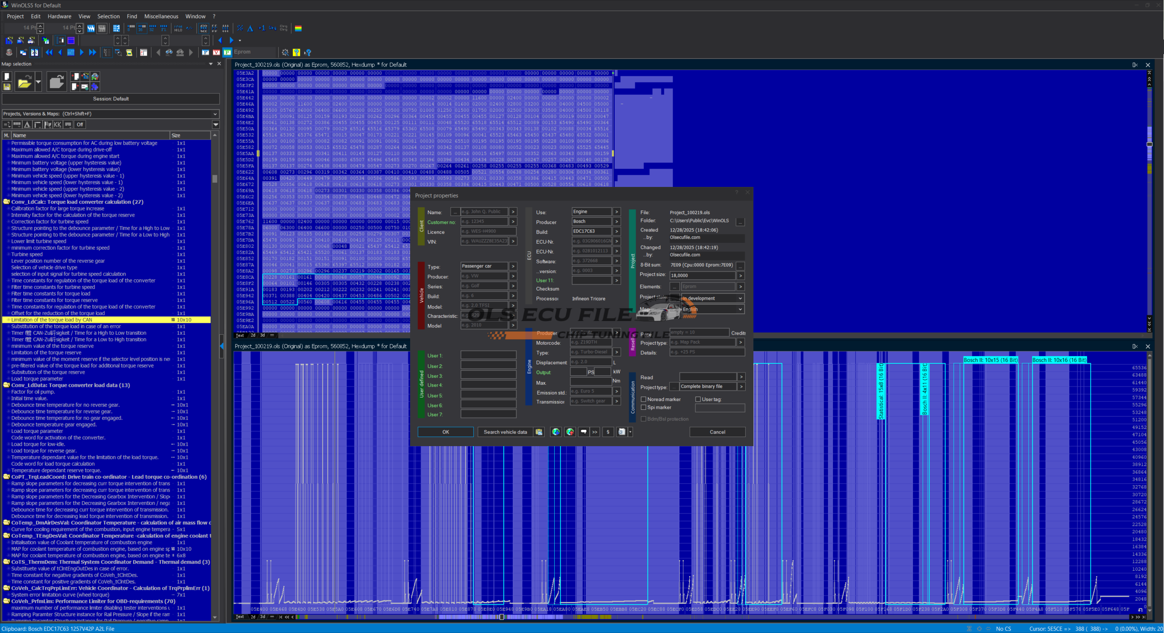Click the globe download icon in dialog
The width and height of the screenshot is (1164, 633).
tap(556, 432)
